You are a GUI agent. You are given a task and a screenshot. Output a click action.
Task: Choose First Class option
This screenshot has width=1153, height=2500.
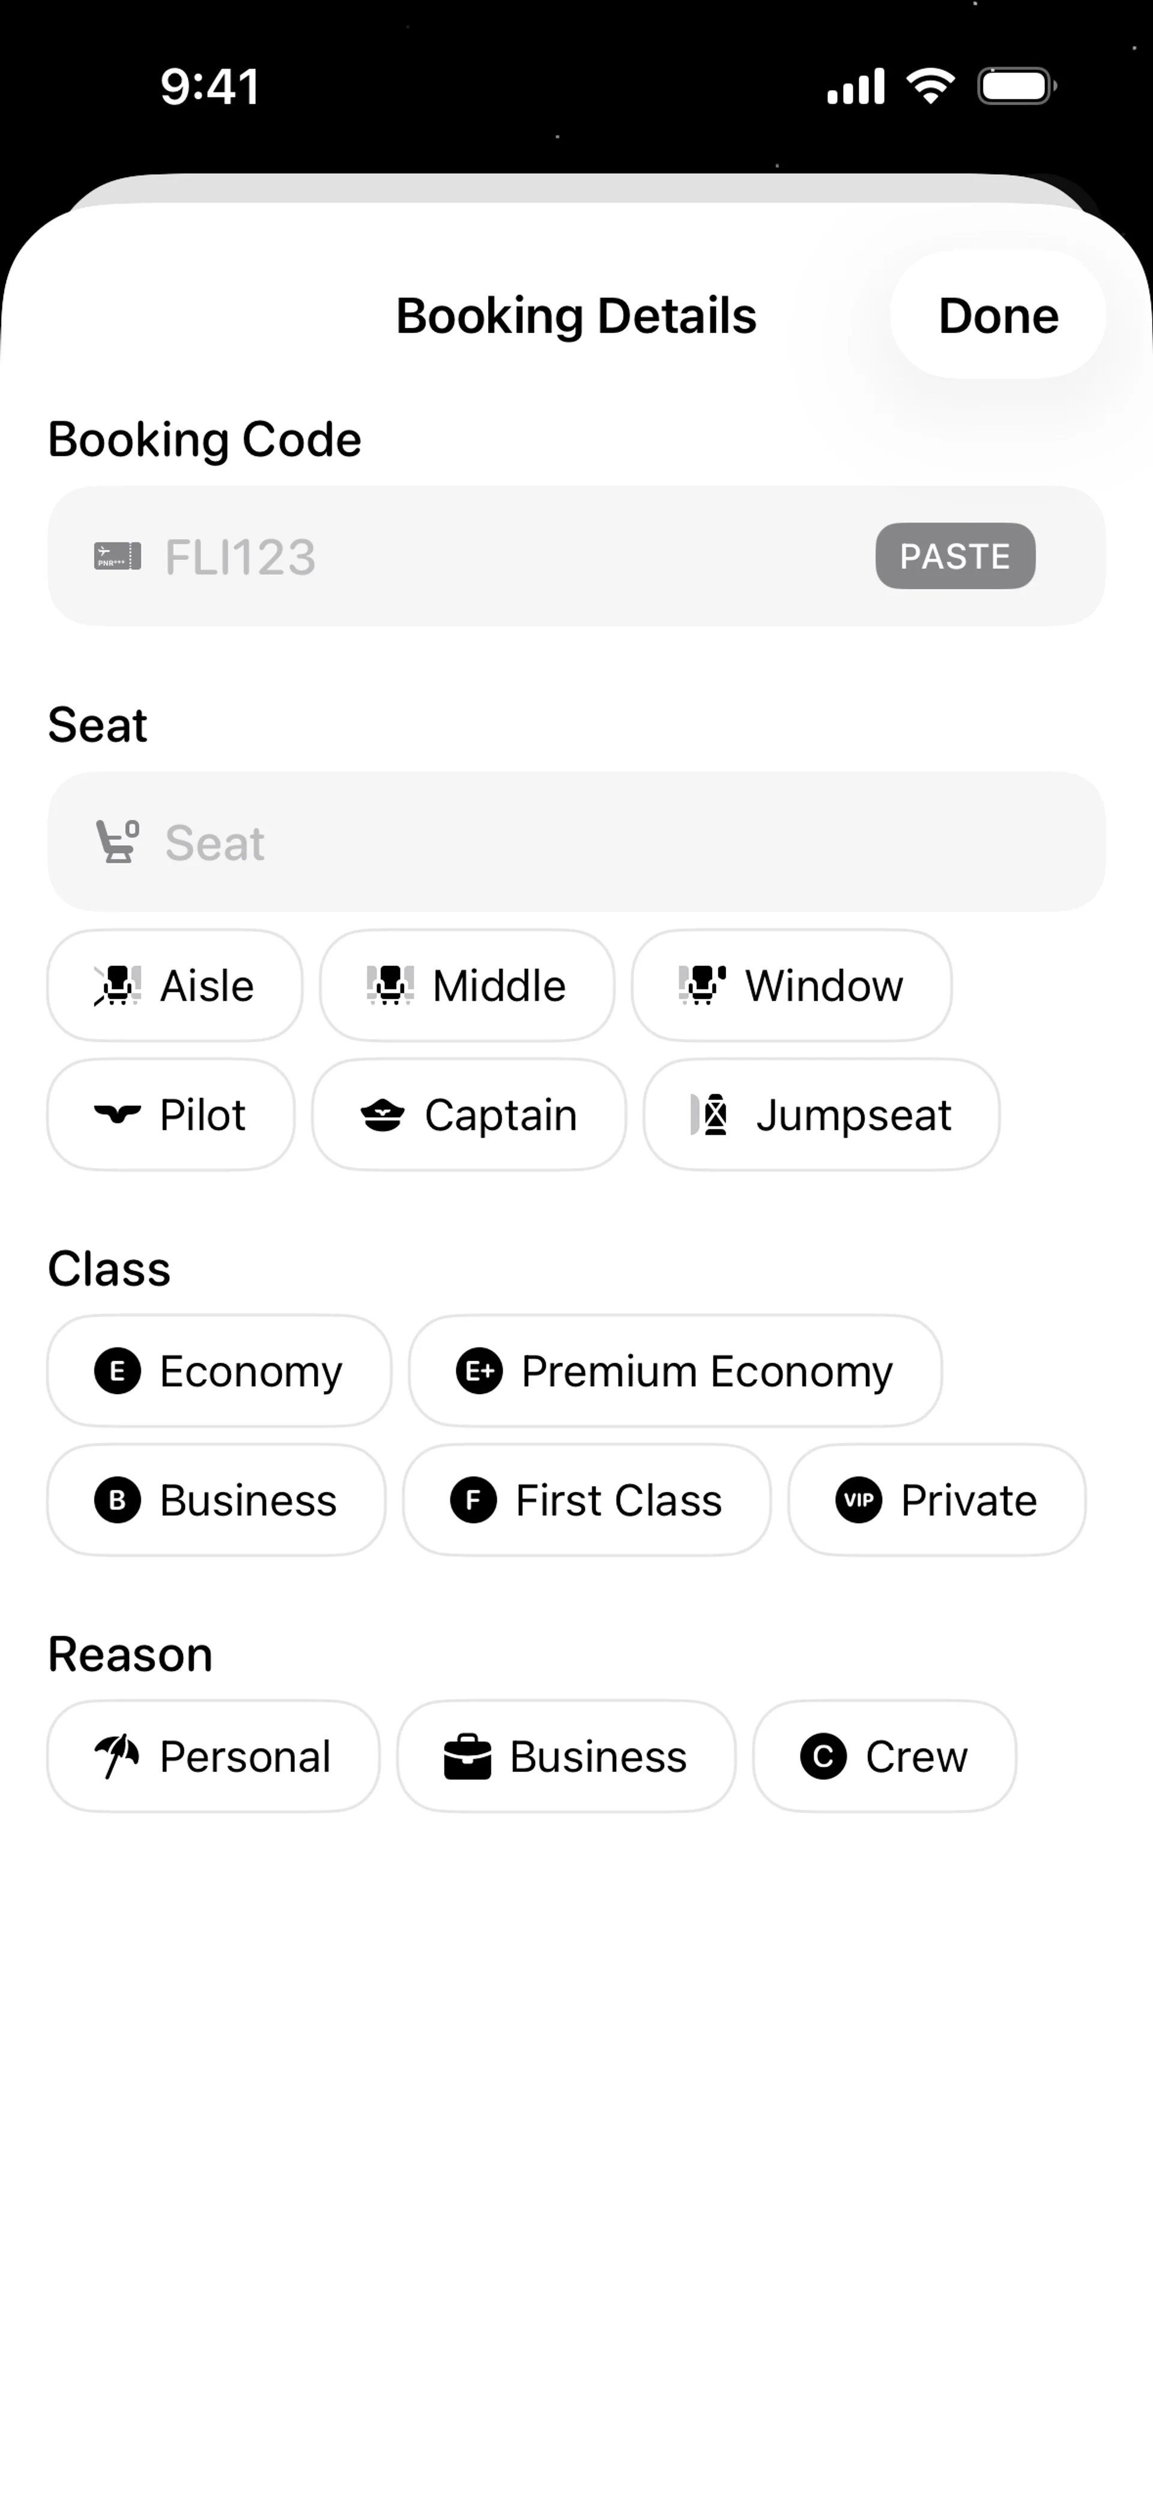coord(586,1500)
